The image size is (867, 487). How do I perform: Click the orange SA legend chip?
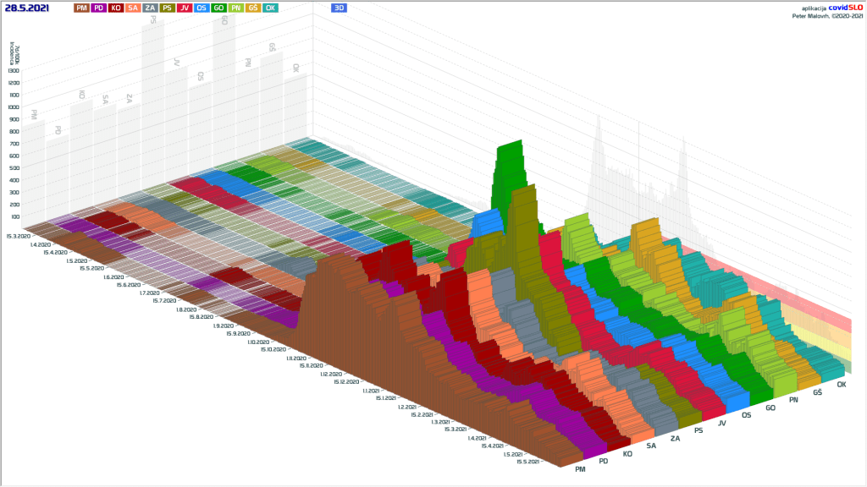coord(132,8)
